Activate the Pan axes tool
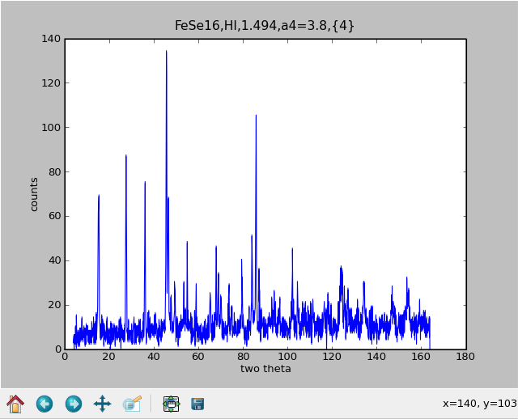The image size is (518, 419). coord(102,404)
